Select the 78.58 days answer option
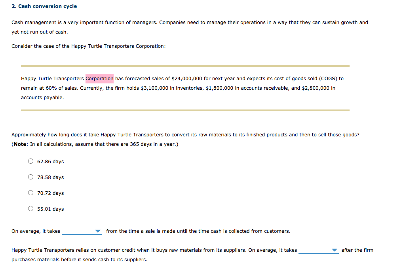The image size is (405, 268). click(30, 177)
